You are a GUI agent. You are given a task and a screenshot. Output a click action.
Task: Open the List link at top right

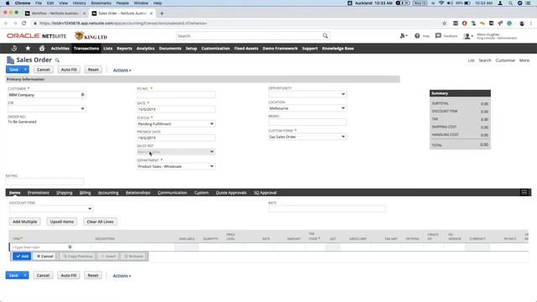472,60
